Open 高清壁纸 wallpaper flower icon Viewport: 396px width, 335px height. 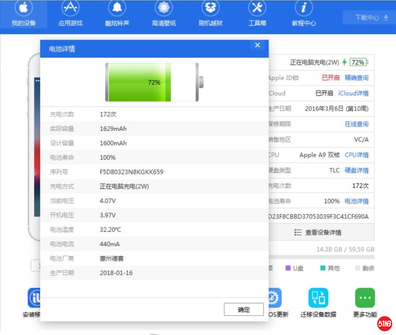tap(164, 8)
